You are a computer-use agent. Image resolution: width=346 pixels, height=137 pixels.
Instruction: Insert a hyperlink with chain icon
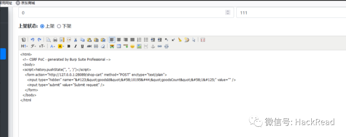160,46
